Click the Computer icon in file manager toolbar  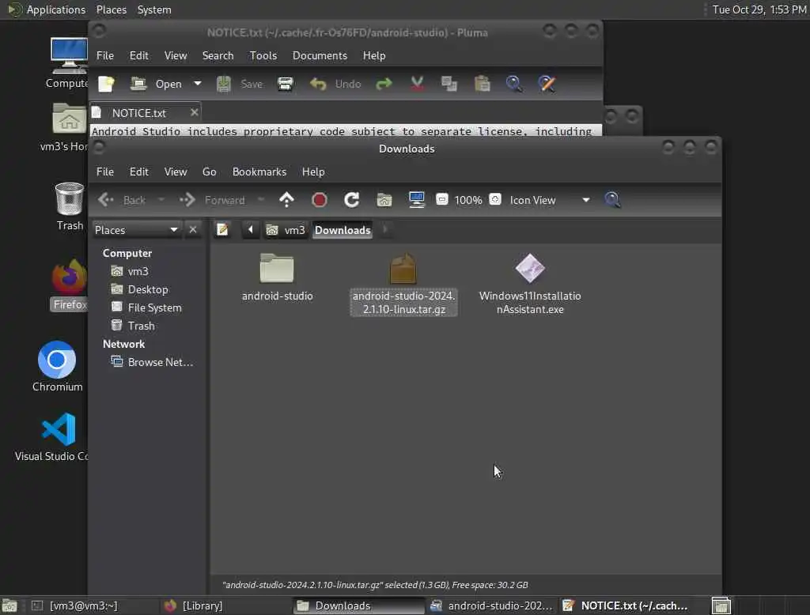pos(416,200)
